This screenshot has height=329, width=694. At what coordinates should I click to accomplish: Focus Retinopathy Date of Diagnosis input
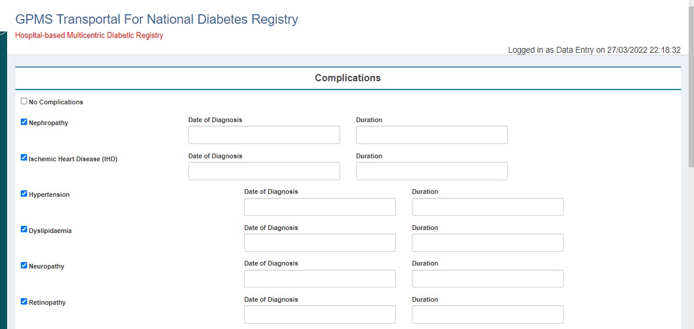[319, 315]
